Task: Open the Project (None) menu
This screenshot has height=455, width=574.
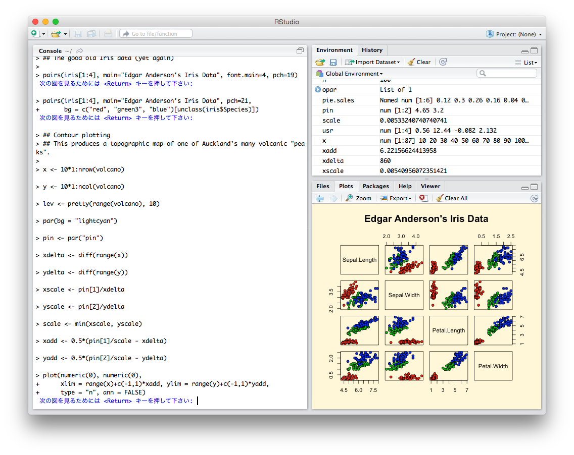Action: tap(514, 34)
